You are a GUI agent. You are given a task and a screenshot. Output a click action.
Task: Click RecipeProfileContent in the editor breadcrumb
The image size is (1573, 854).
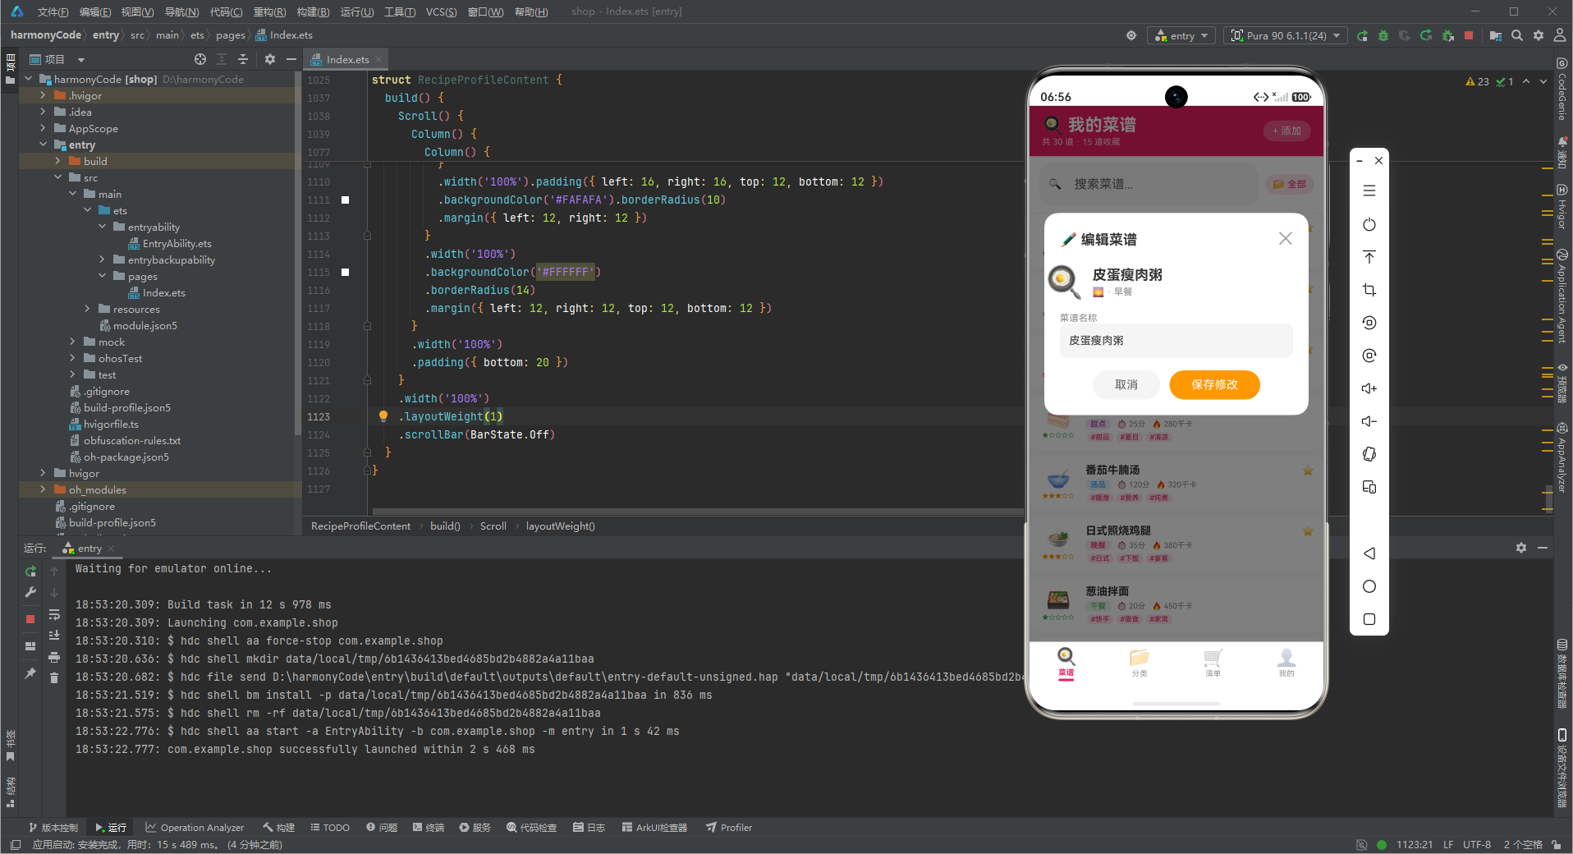[x=360, y=526]
